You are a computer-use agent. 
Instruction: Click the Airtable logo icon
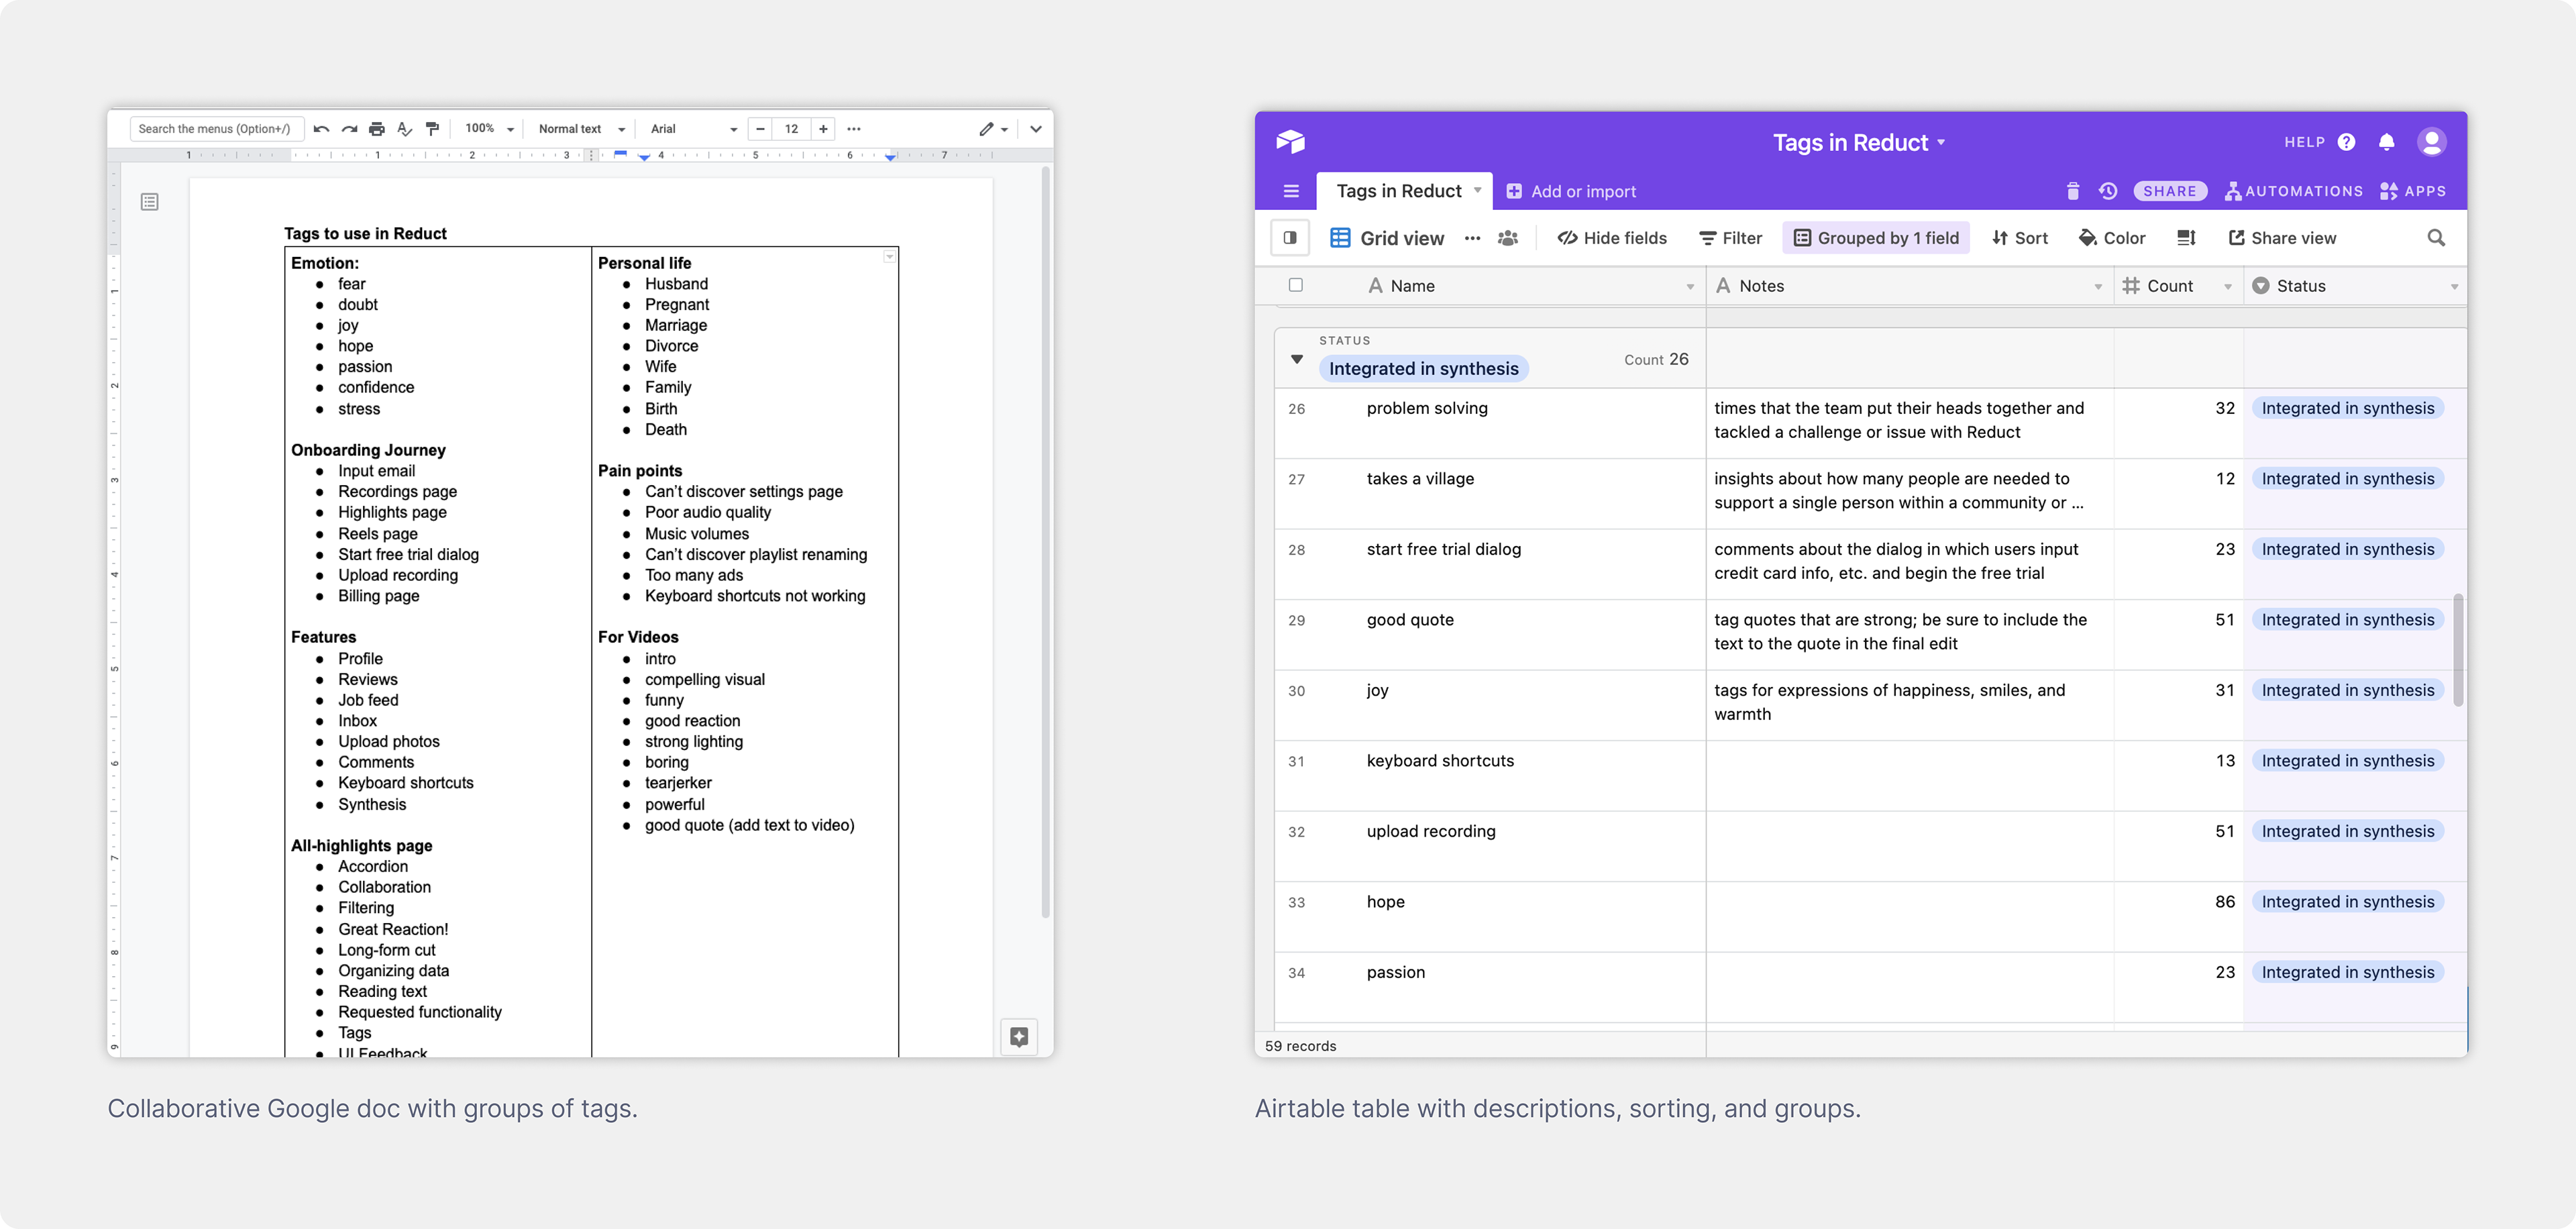(x=1290, y=142)
